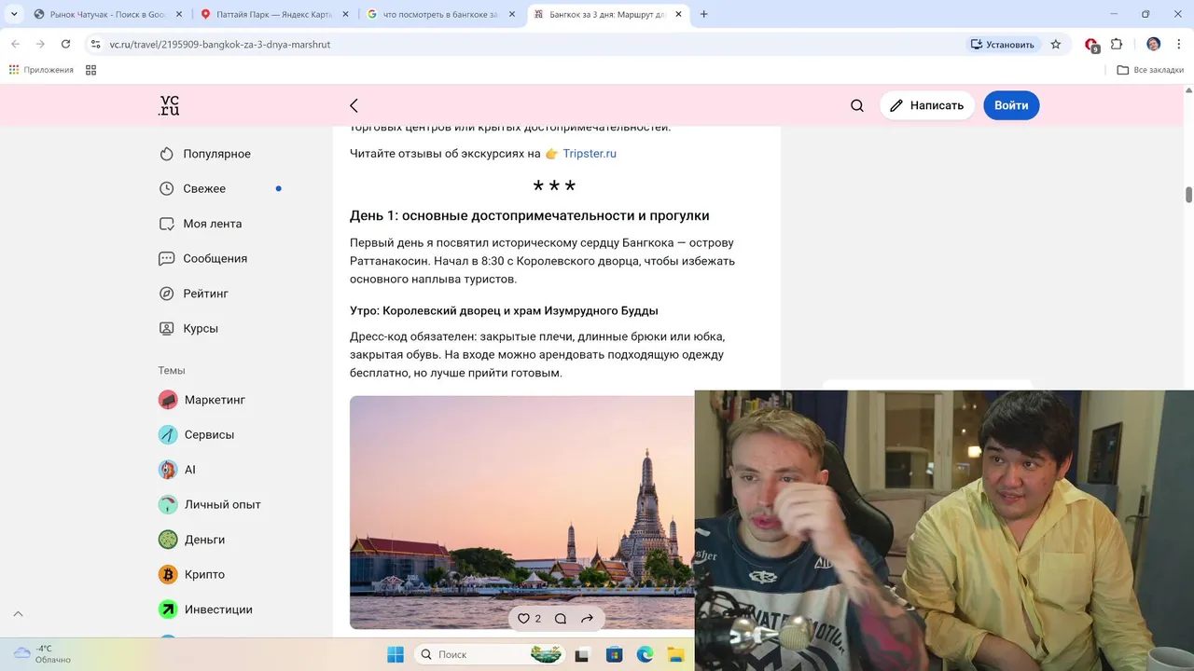1194x671 pixels.
Task: Click the page vertical scrollbar thumb
Action: point(1188,194)
